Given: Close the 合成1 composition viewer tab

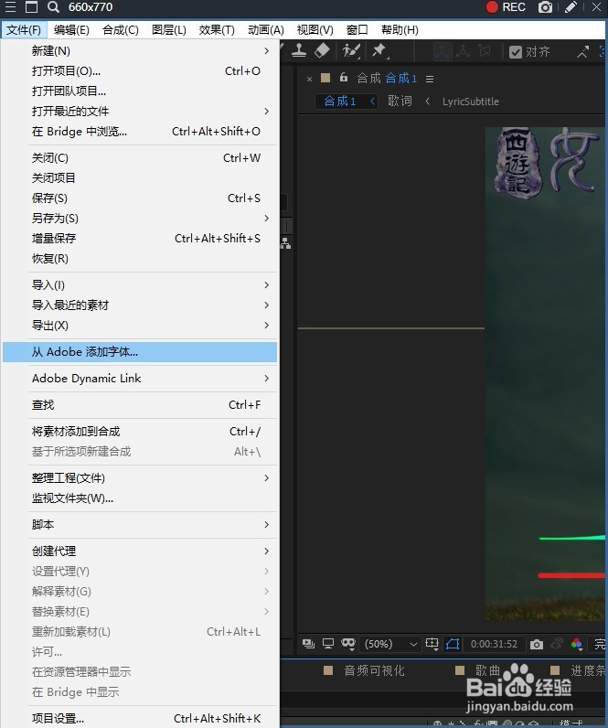Looking at the screenshot, I should click(x=310, y=80).
